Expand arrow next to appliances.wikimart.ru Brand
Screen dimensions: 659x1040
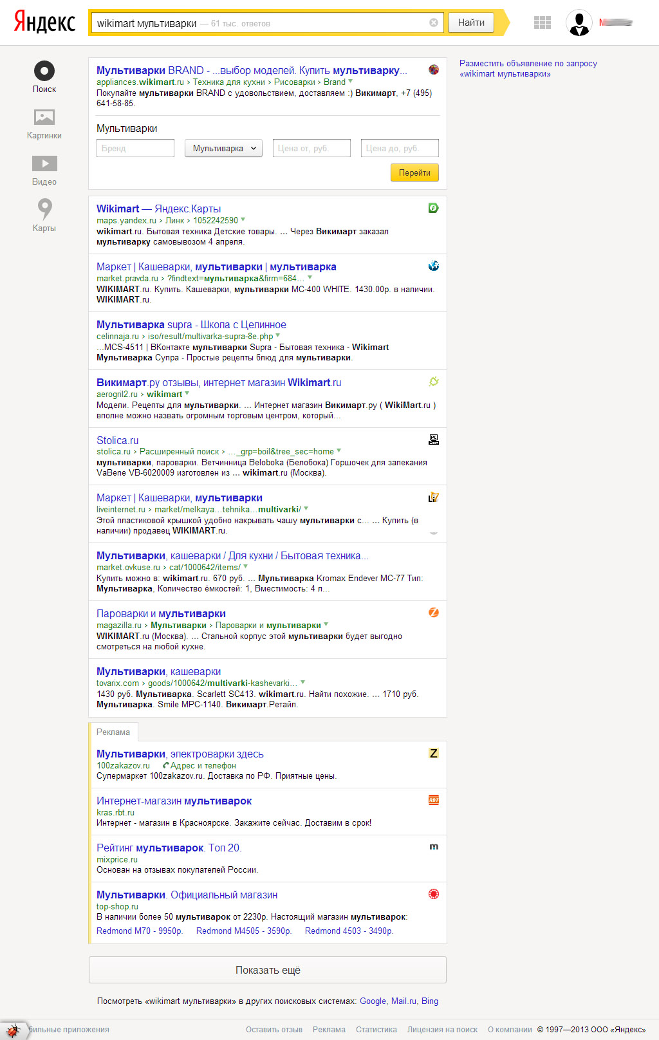pyautogui.click(x=351, y=82)
